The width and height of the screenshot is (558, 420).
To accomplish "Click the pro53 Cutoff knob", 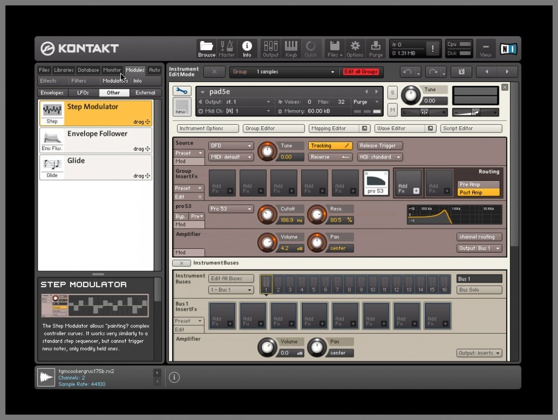I will (x=267, y=214).
